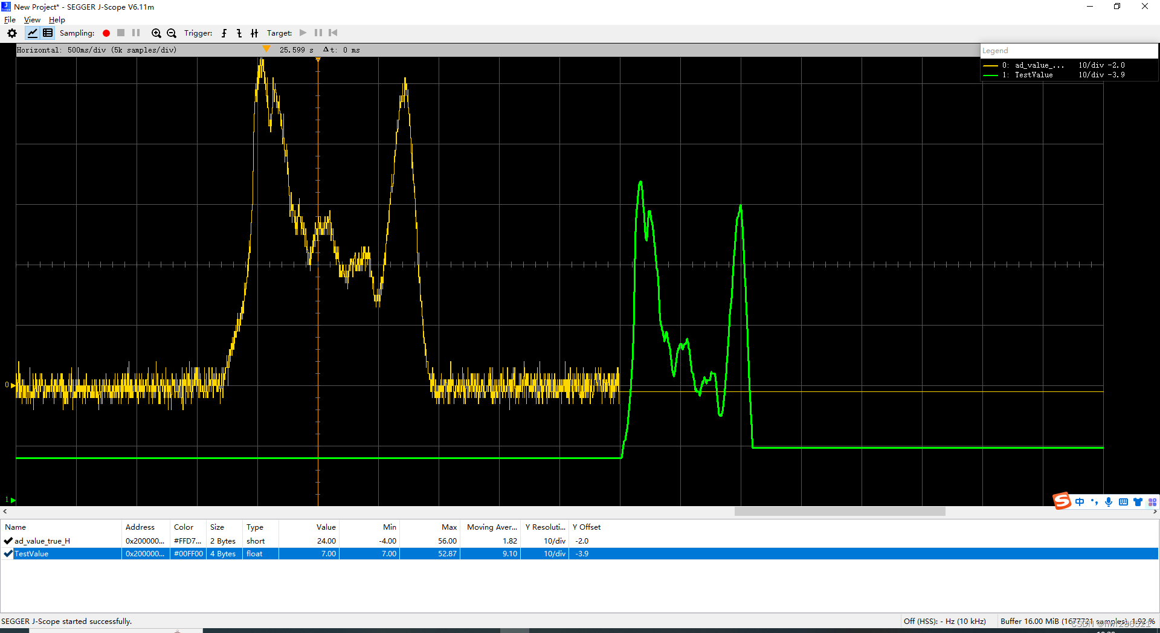1160x633 pixels.
Task: Sort by the Y Offset column header
Action: 587,527
